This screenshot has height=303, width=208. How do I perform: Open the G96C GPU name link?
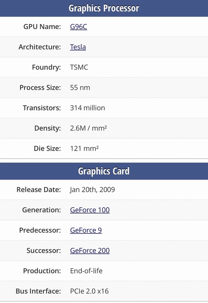tap(78, 27)
